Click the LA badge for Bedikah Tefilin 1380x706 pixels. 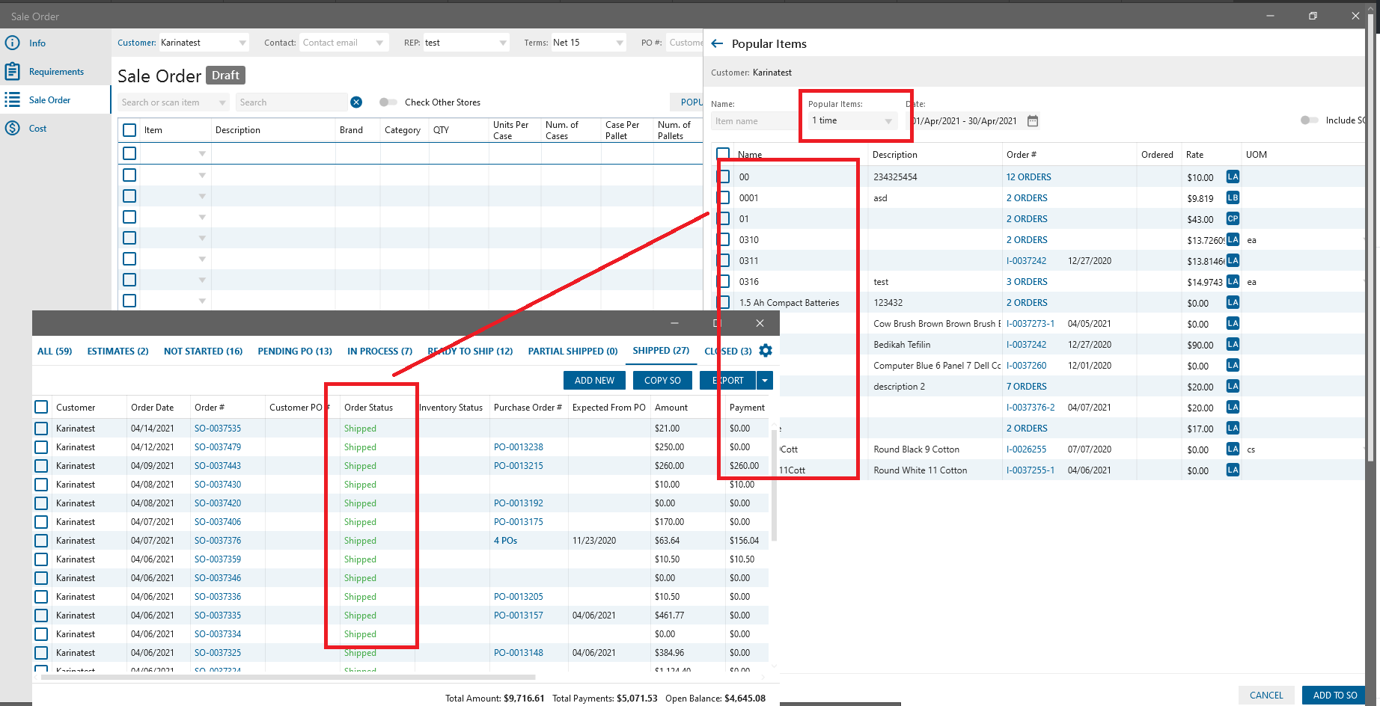tap(1233, 344)
